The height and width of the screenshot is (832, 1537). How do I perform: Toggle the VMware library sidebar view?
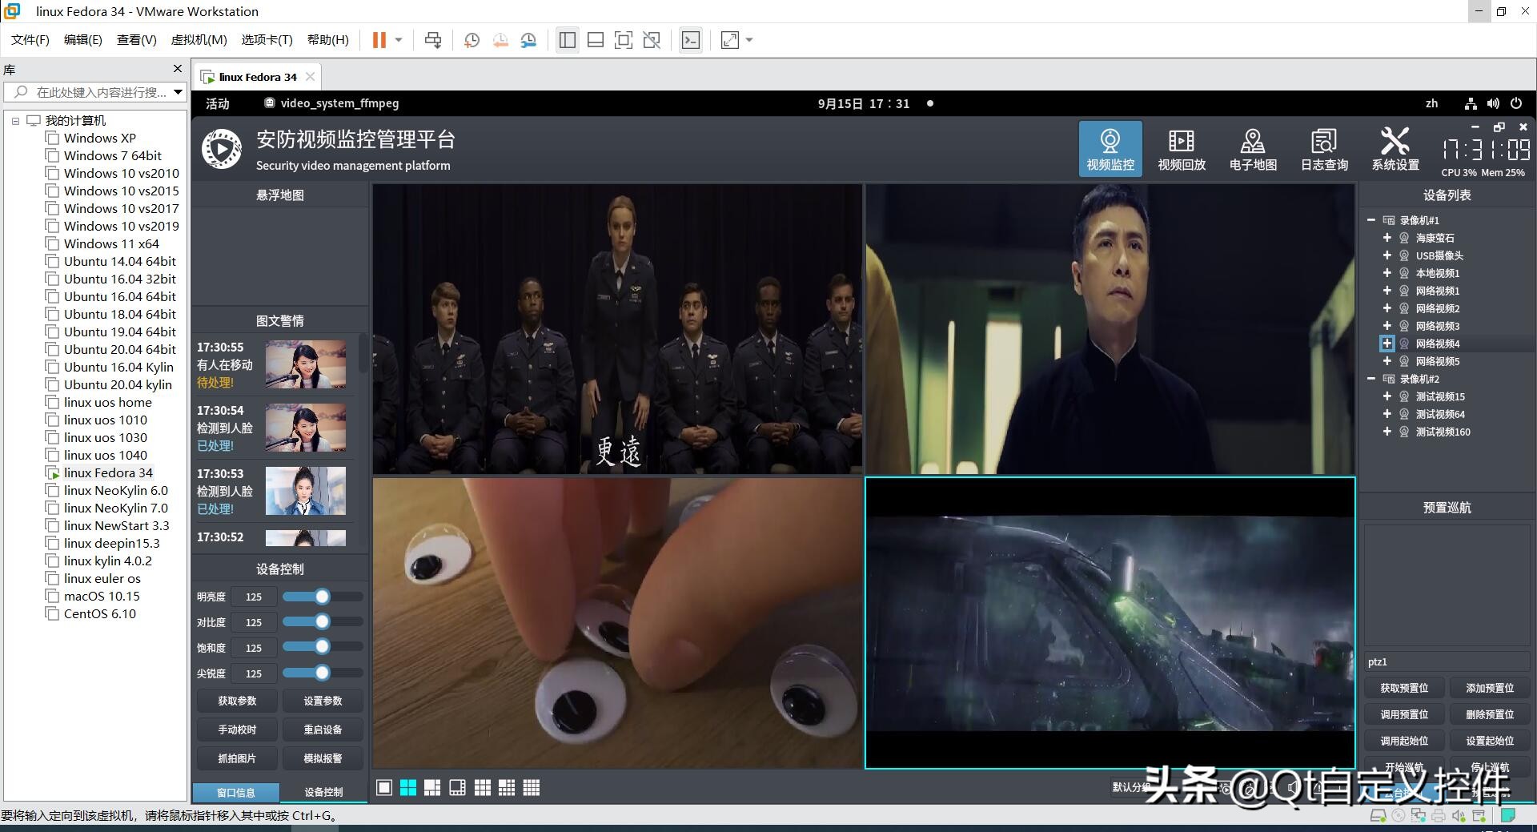[568, 40]
